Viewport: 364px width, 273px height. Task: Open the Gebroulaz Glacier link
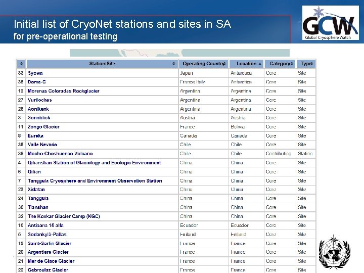(x=48, y=270)
